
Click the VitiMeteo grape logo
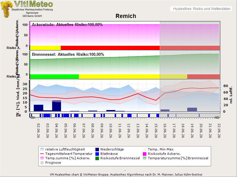click(6, 9)
